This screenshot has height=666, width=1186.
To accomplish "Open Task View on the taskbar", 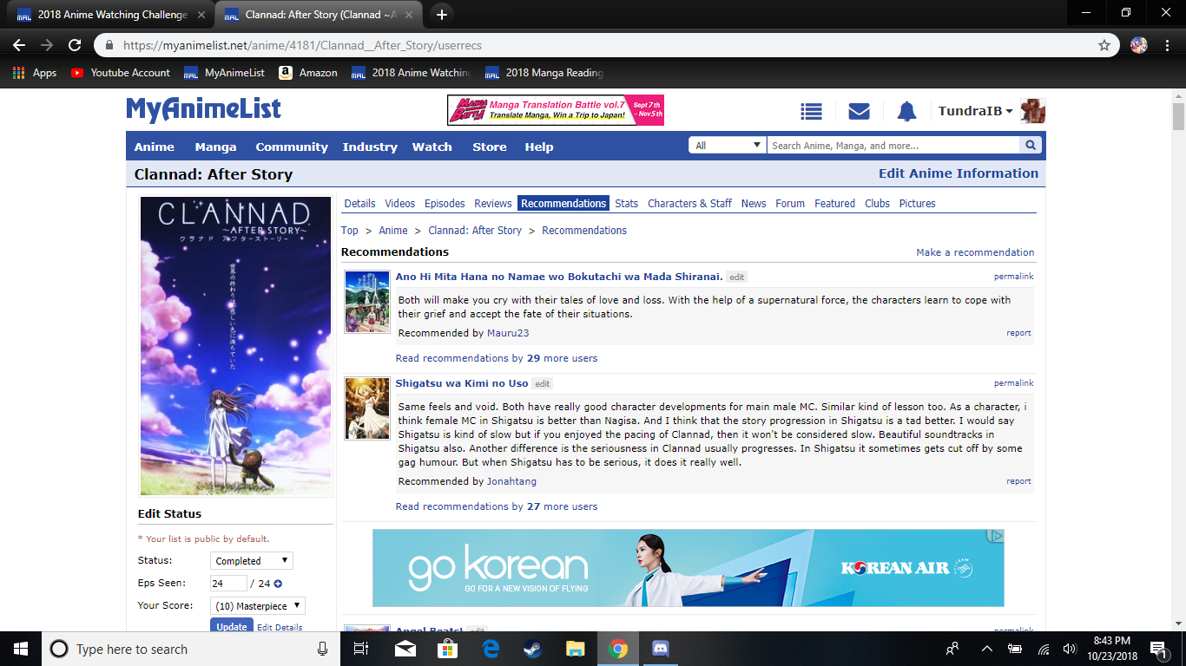I will coord(362,649).
